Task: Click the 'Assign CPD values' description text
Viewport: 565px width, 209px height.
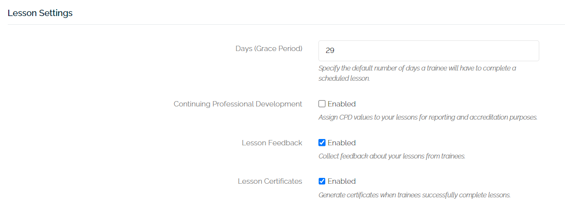Action: pos(428,118)
